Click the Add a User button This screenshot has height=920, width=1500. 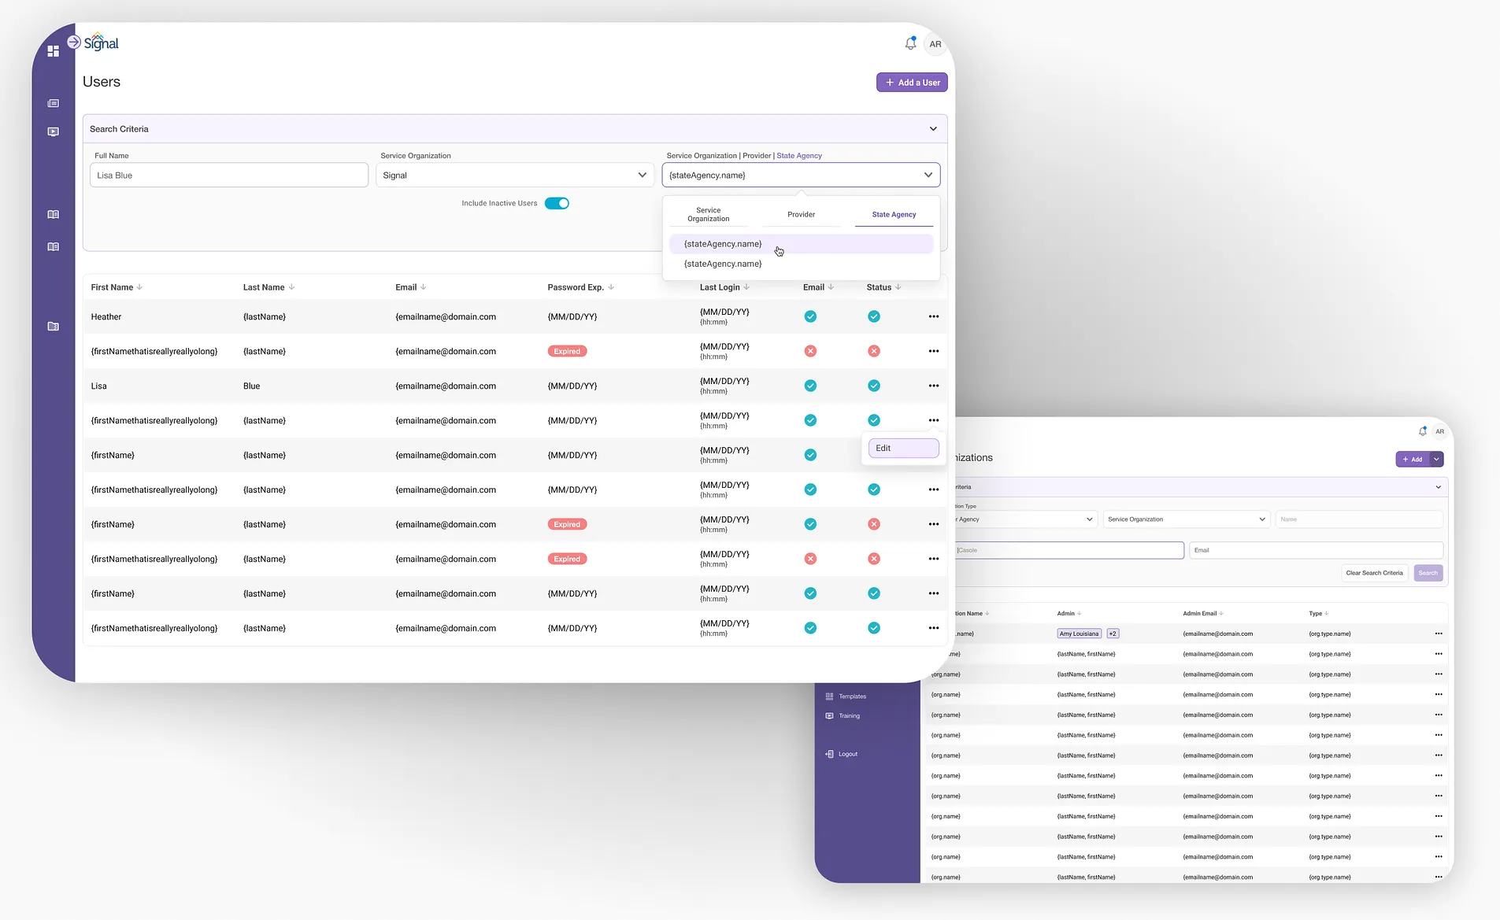[x=912, y=83]
